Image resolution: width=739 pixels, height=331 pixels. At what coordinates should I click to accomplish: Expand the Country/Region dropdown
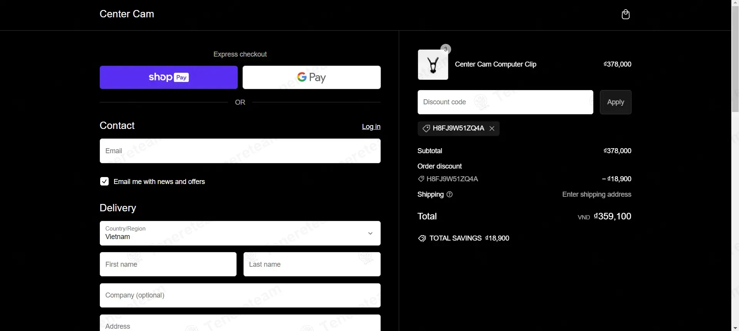pyautogui.click(x=240, y=233)
